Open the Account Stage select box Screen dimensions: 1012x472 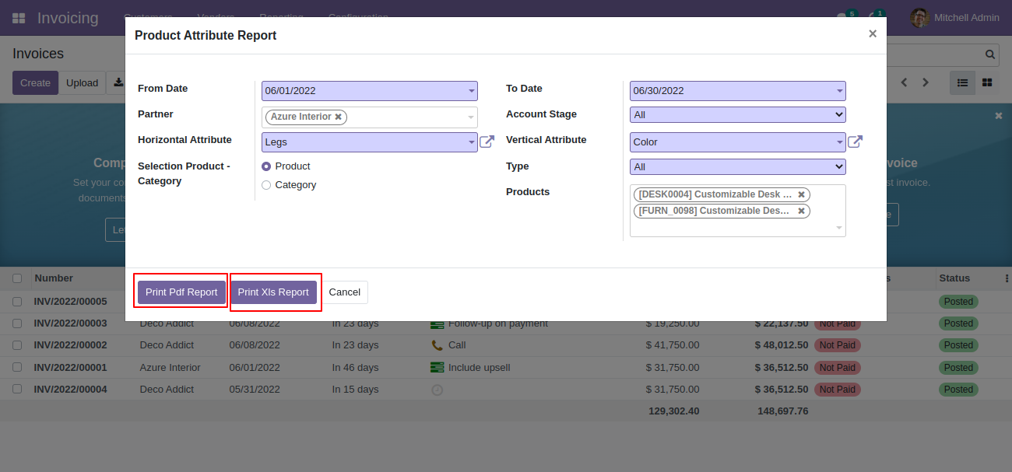[x=737, y=114]
